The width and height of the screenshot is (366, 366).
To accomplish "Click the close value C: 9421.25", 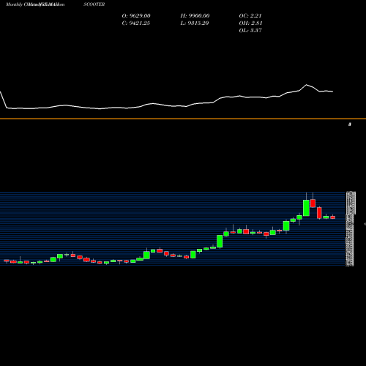I will pyautogui.click(x=136, y=23).
